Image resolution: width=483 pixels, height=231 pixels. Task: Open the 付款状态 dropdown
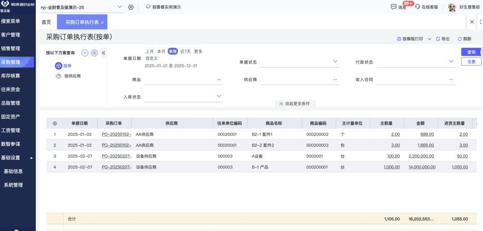pyautogui.click(x=416, y=62)
